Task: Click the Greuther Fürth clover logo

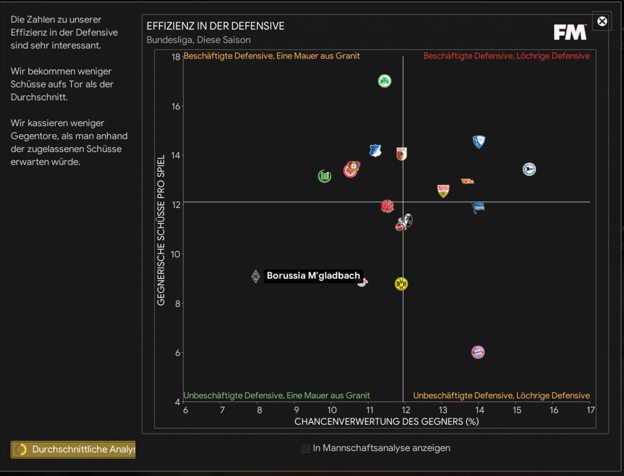Action: [x=385, y=81]
